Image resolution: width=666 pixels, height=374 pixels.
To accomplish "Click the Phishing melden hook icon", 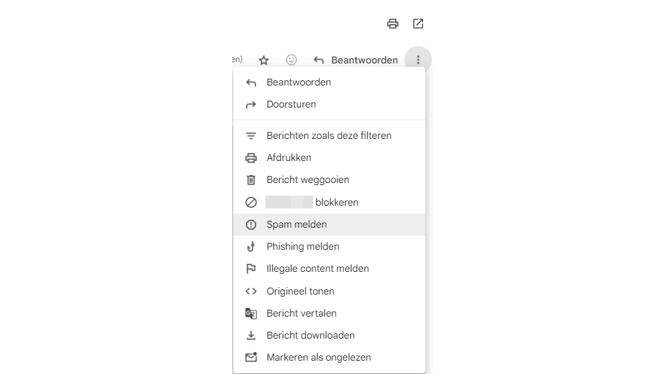I will pyautogui.click(x=251, y=246).
